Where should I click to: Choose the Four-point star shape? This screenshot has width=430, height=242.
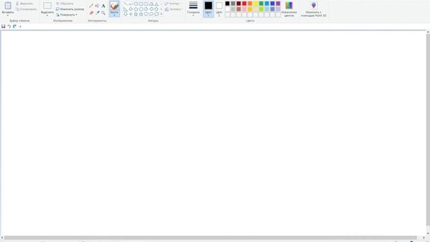(131, 14)
